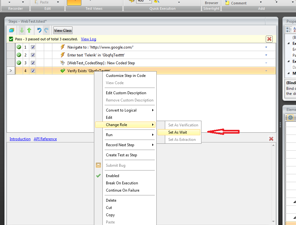Toggle Continue On Failure
This screenshot has width=296, height=225.
coord(125,190)
